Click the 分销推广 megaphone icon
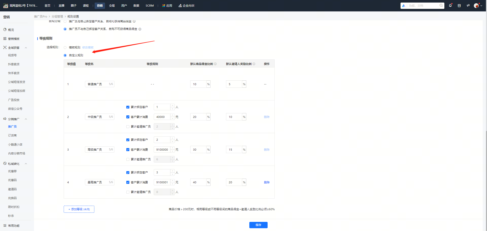487x231 pixels. click(x=5, y=119)
